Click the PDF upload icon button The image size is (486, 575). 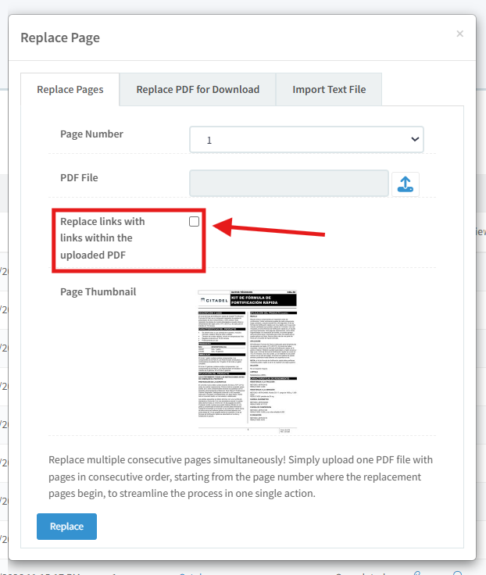pyautogui.click(x=405, y=184)
